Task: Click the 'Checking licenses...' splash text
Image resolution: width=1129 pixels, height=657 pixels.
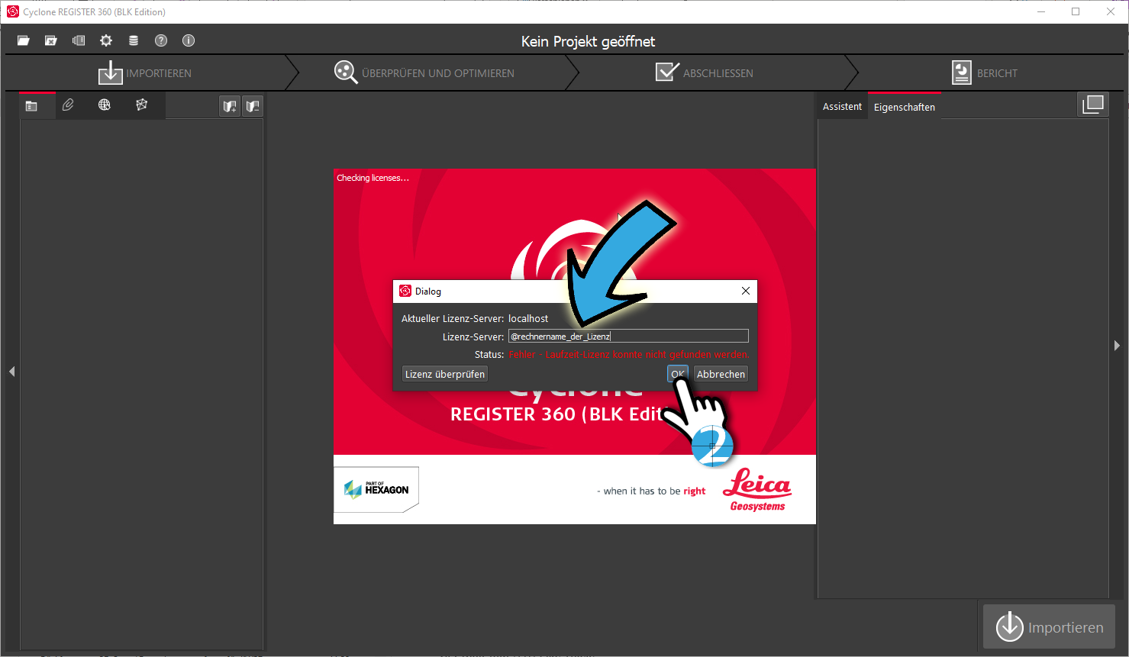Action: tap(373, 178)
